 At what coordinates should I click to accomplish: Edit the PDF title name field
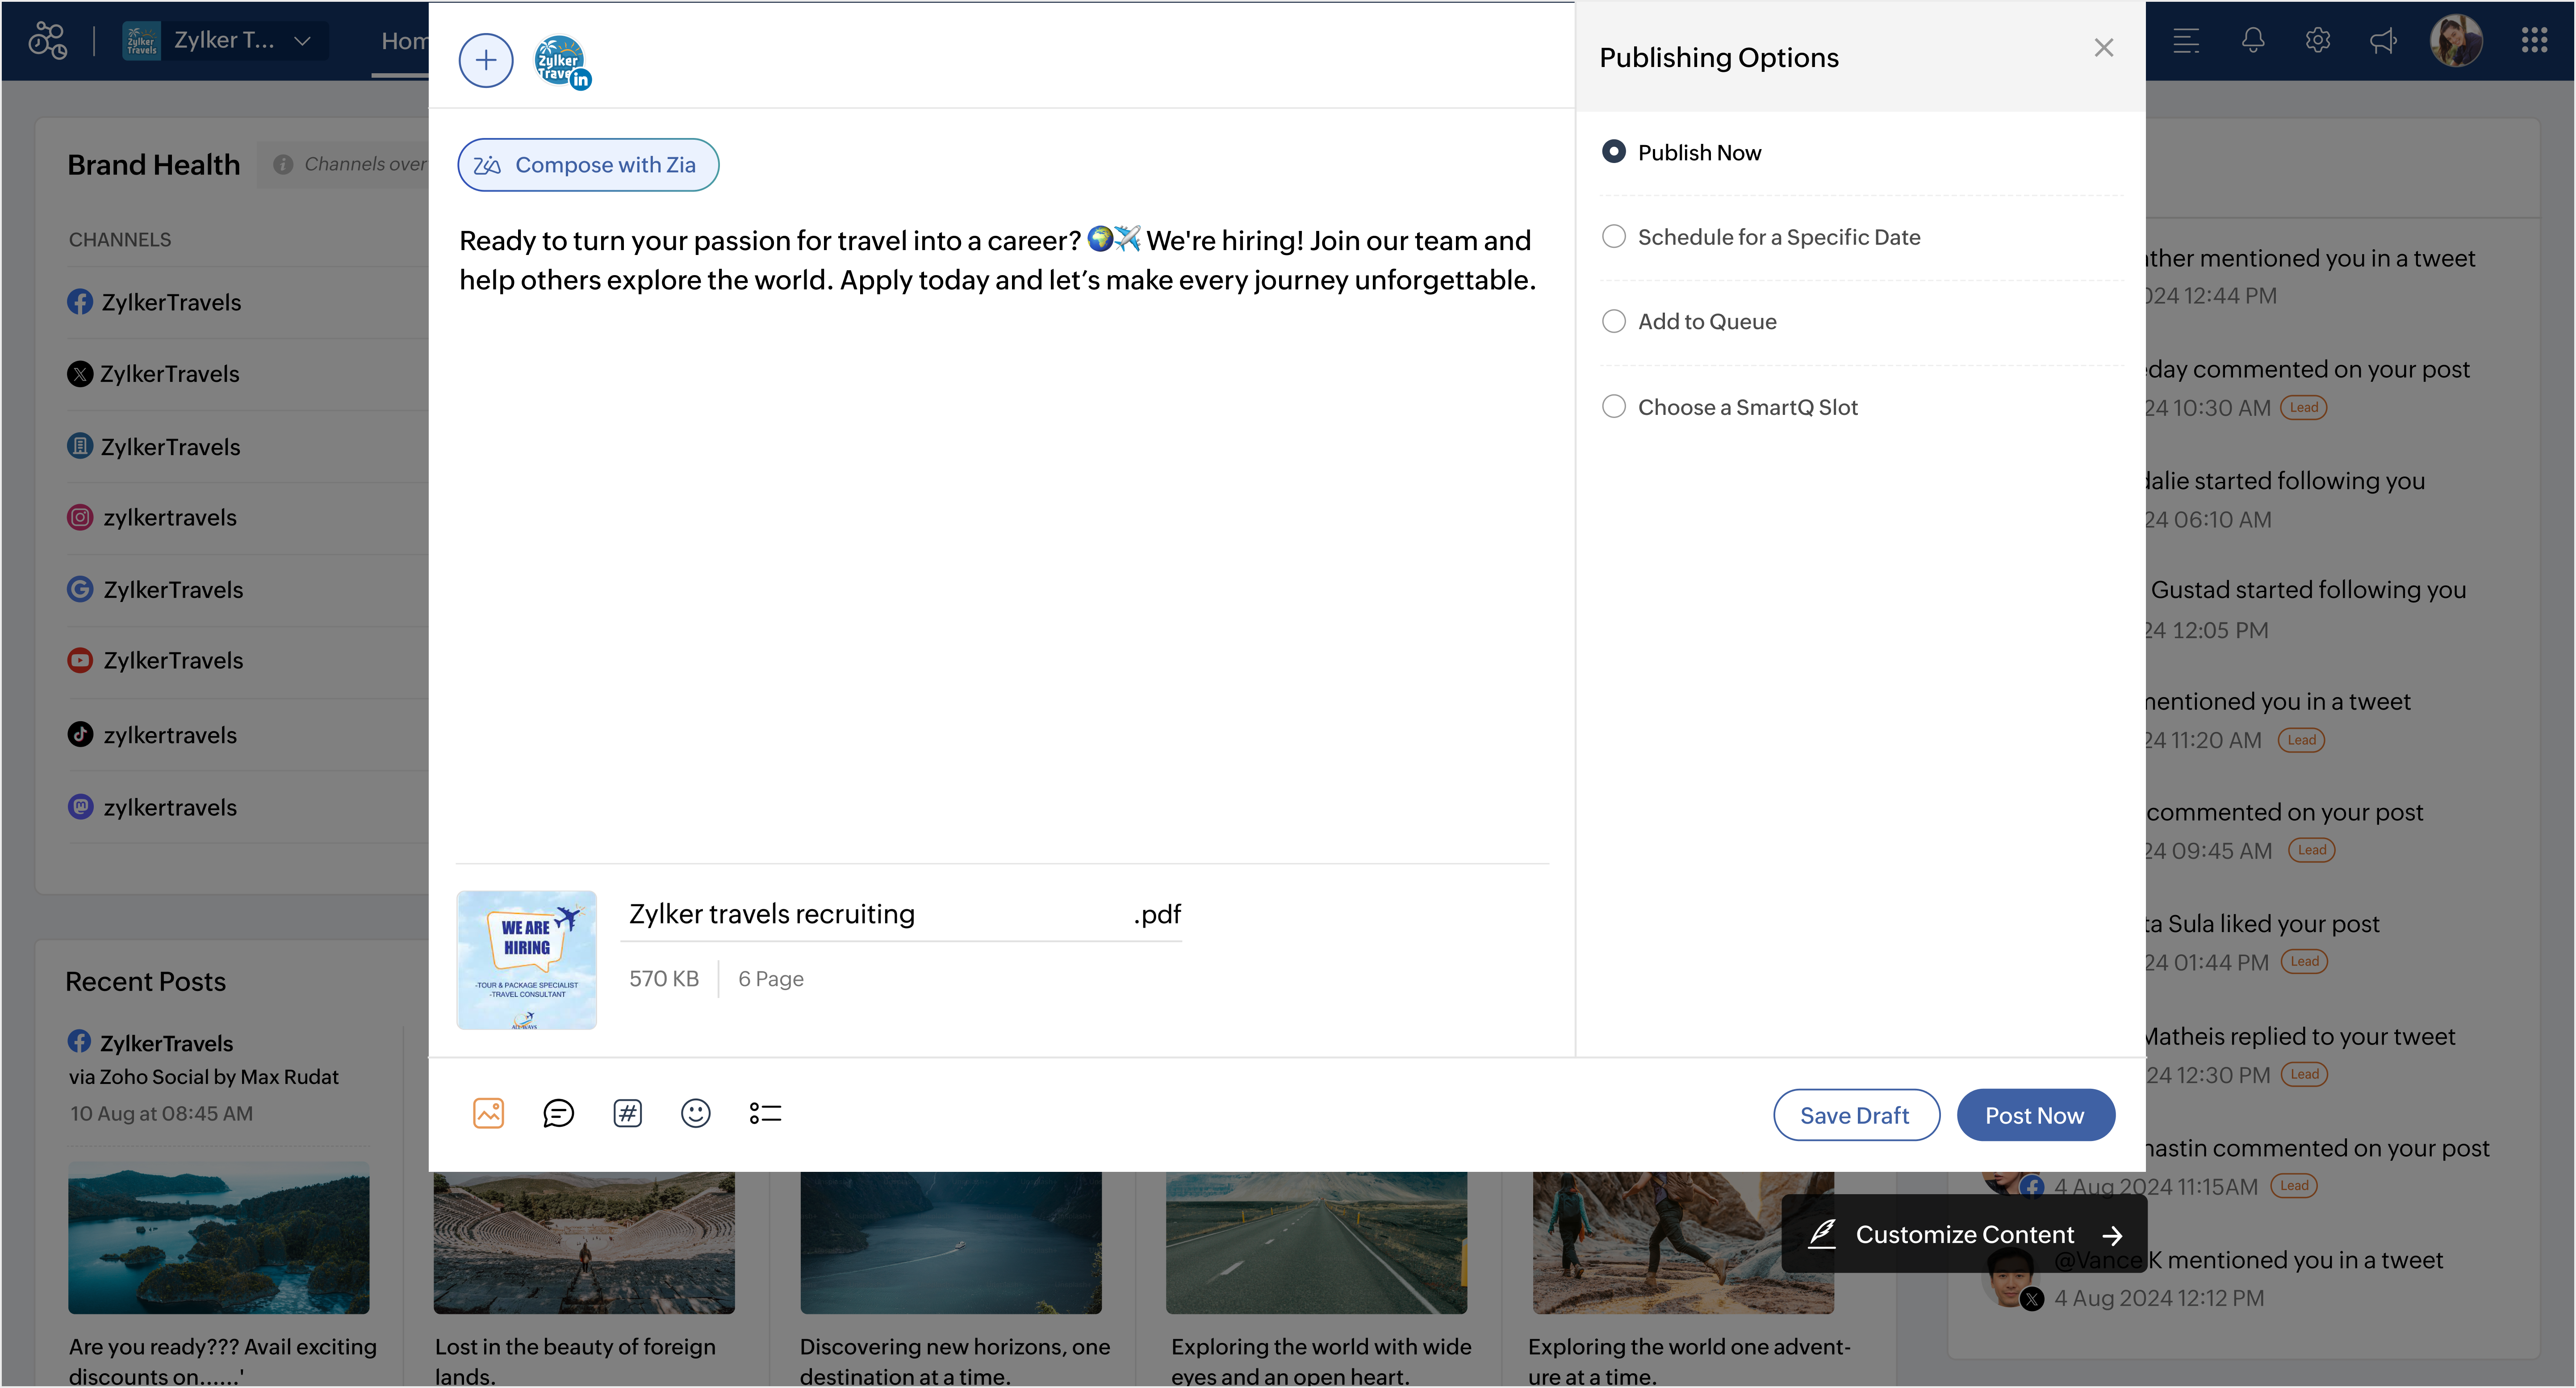870,914
